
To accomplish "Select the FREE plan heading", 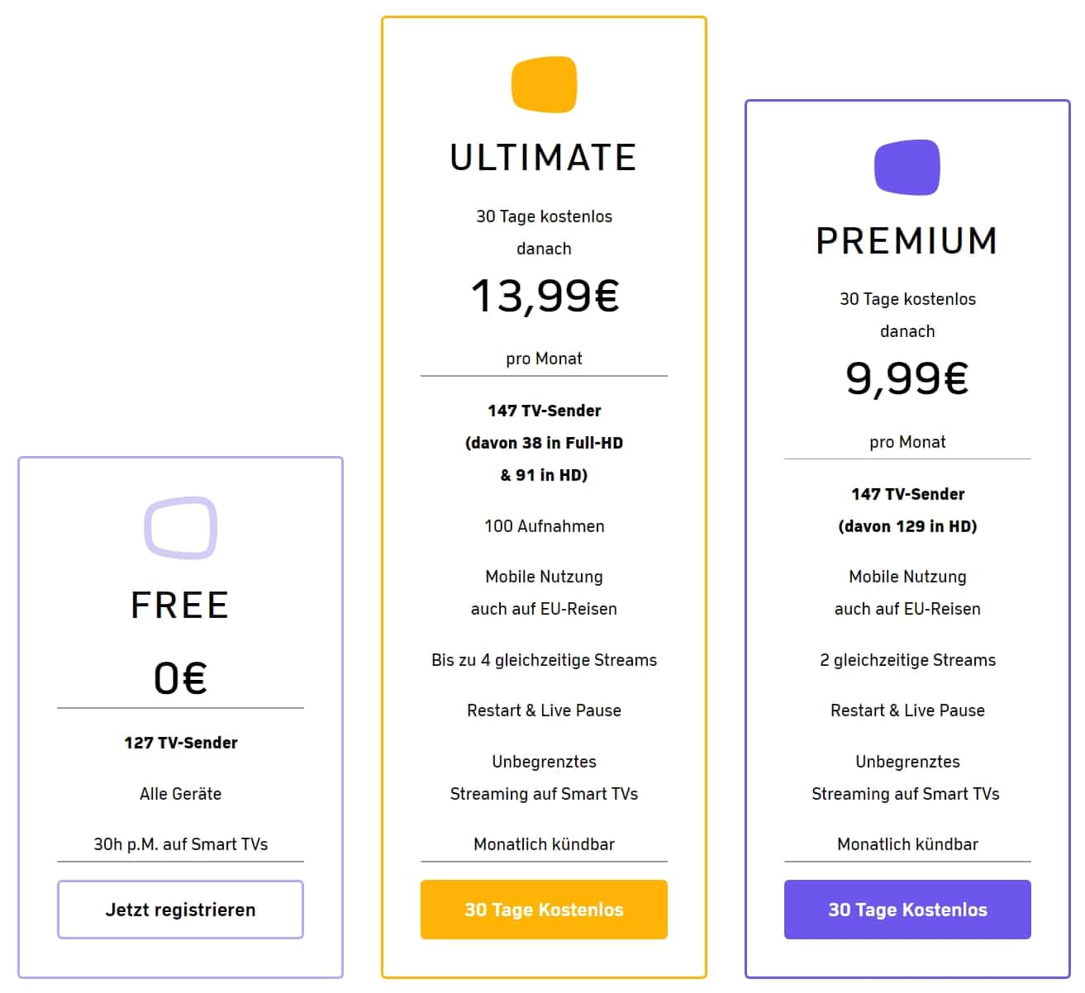I will pyautogui.click(x=180, y=606).
